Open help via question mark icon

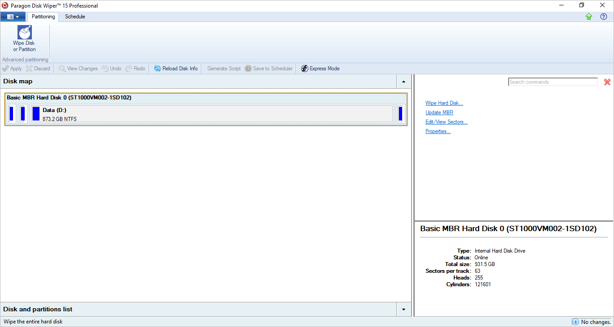coord(604,17)
